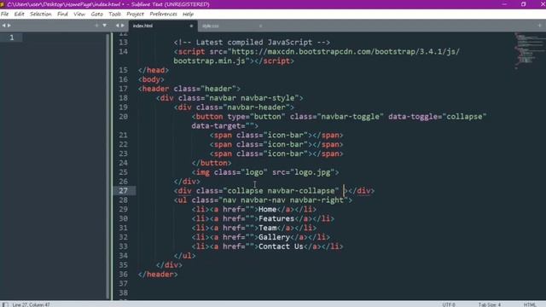Click the nav navbar-nav navbar-right ul
The height and width of the screenshot is (307, 546).
pyautogui.click(x=263, y=200)
